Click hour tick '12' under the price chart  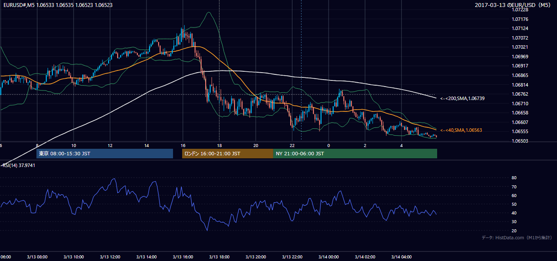pos(110,145)
